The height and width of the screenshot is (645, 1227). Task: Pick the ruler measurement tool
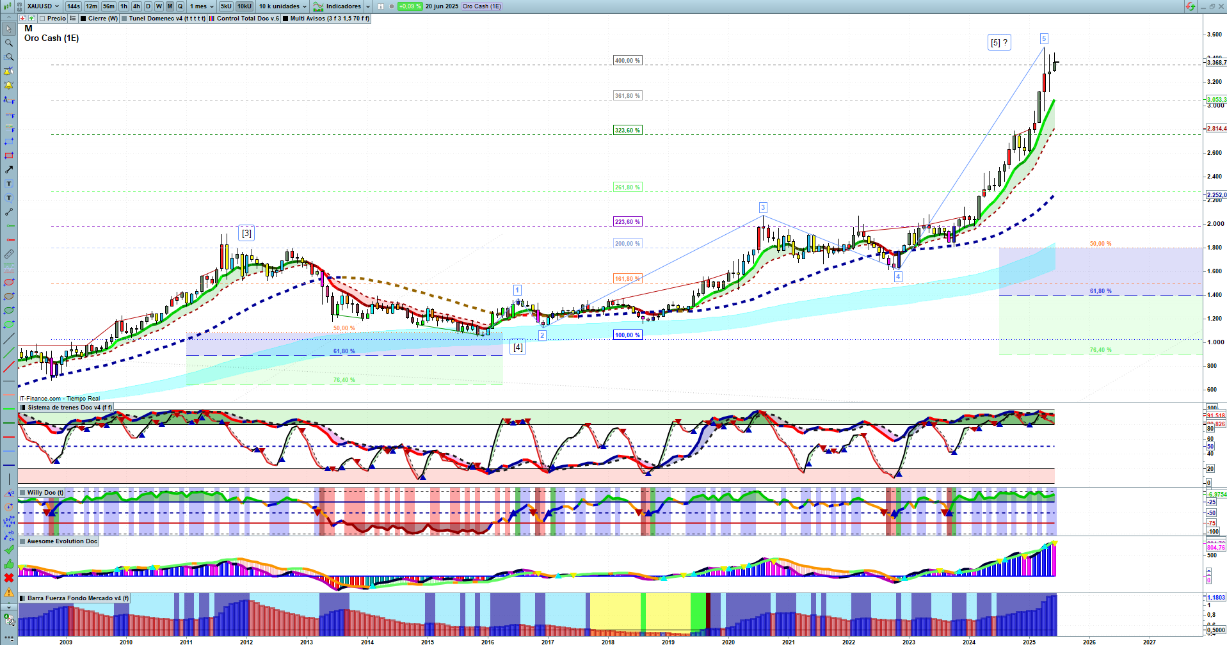[8, 254]
